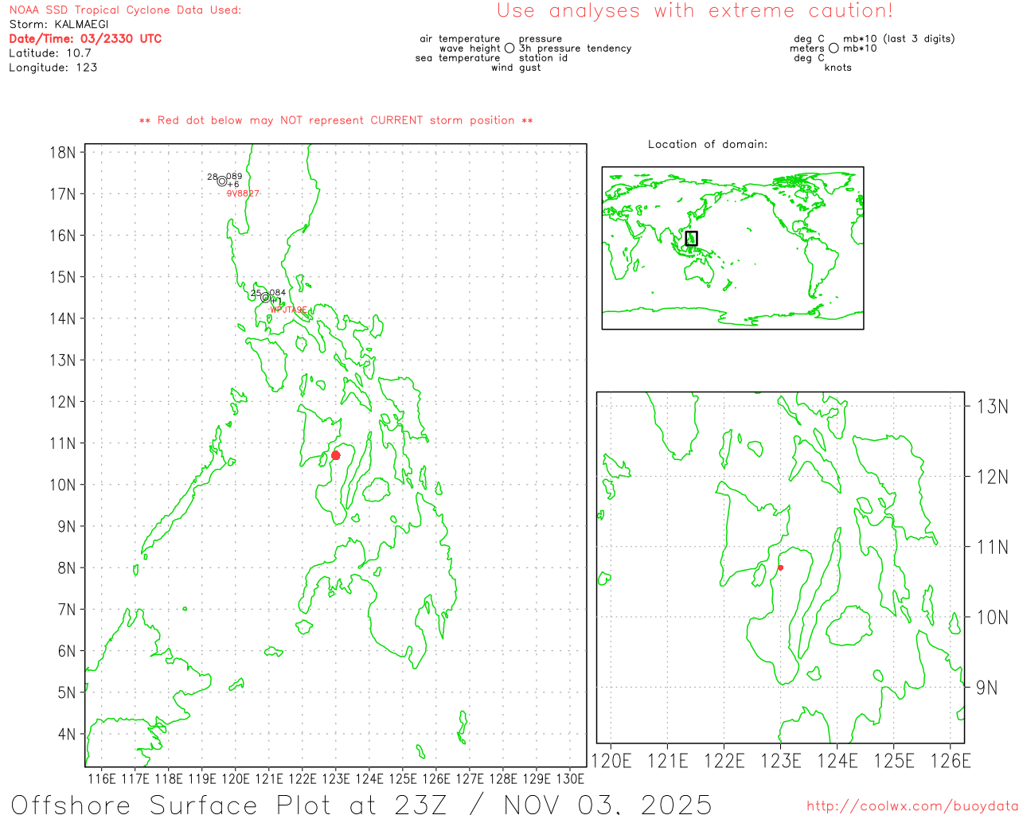Open the coolwx.com/buoydata link
The height and width of the screenshot is (815, 1019).
[x=912, y=806]
